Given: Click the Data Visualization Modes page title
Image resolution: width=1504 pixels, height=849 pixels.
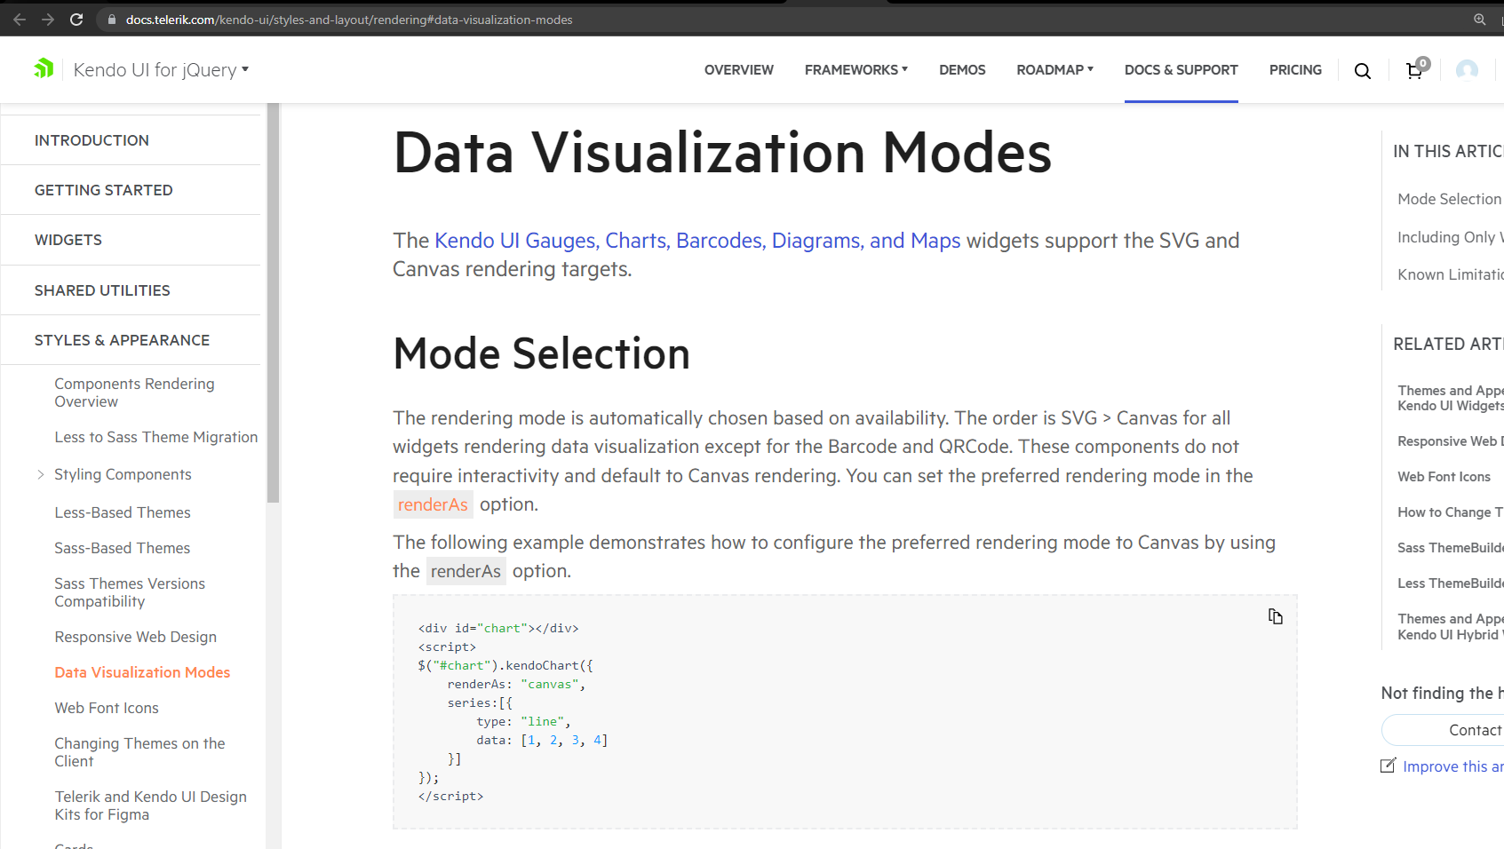Looking at the screenshot, I should (x=722, y=152).
